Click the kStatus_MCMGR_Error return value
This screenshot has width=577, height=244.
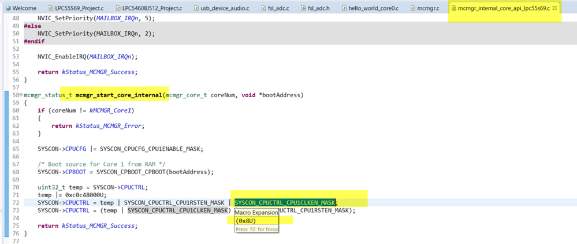tap(108, 126)
